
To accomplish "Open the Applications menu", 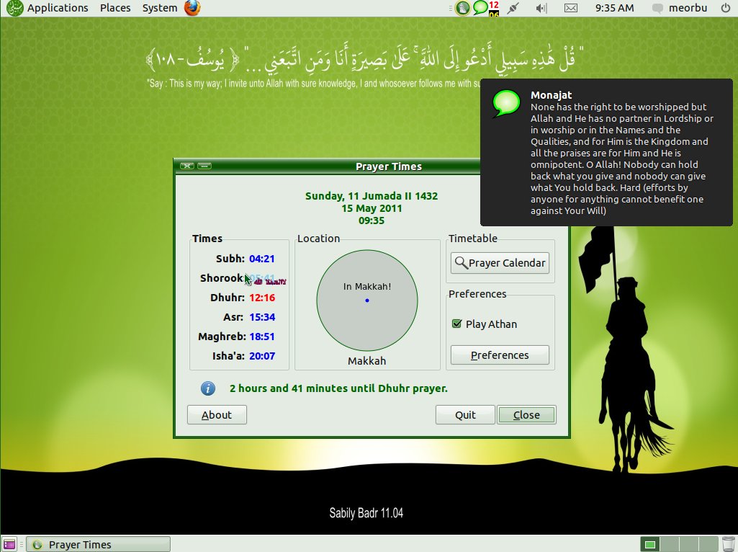I will [x=56, y=8].
